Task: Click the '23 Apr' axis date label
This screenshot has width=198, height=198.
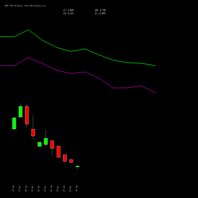Action: point(45,188)
